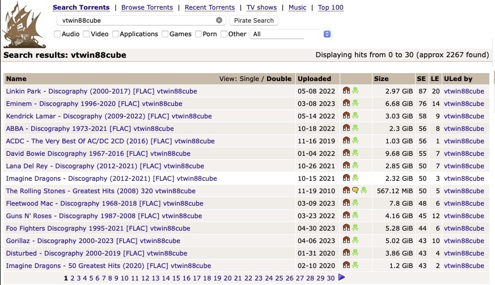495x285 pixels.
Task: Click magnet icon for Eminem Discography row
Action: [346, 103]
